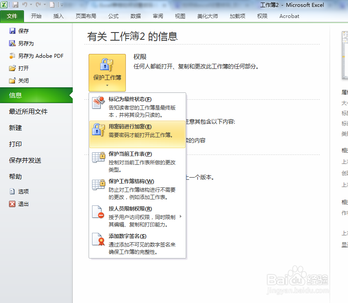Click the Undo icon in quick access toolbar
This screenshot has height=303, width=348.
coord(25,5)
